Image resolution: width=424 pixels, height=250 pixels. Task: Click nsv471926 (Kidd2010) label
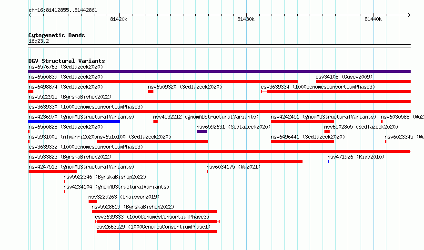pos(356,157)
